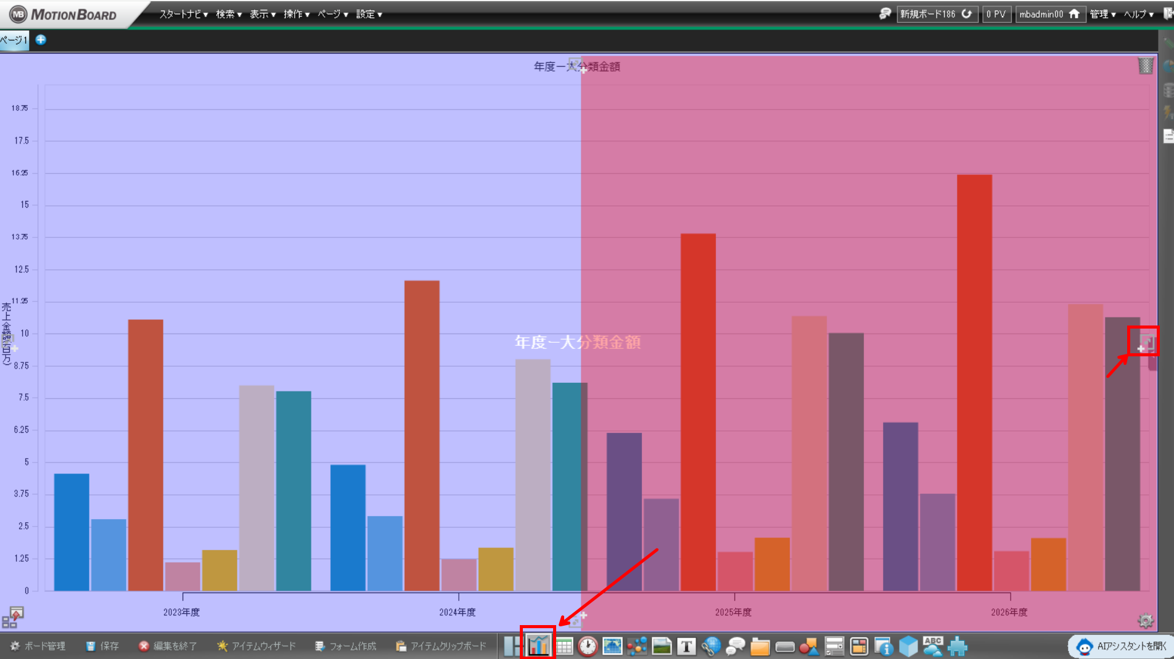The image size is (1174, 659).
Task: Open the 表示 menu
Action: tap(263, 14)
